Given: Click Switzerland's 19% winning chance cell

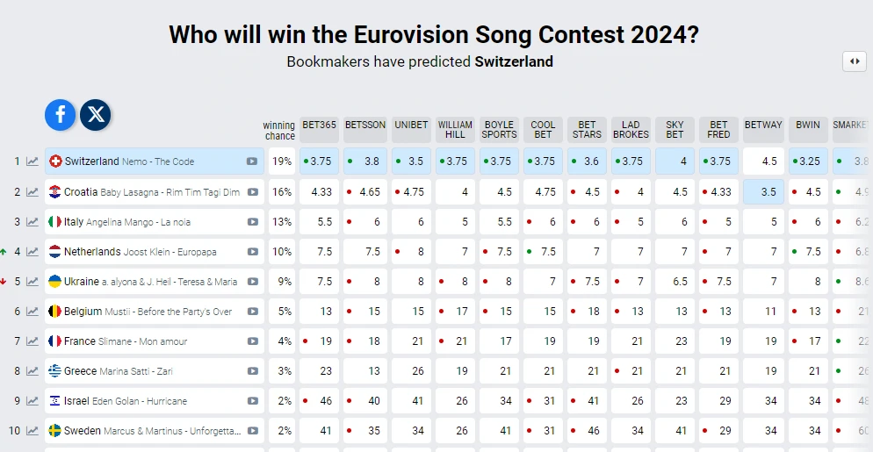Looking at the screenshot, I should click(282, 161).
